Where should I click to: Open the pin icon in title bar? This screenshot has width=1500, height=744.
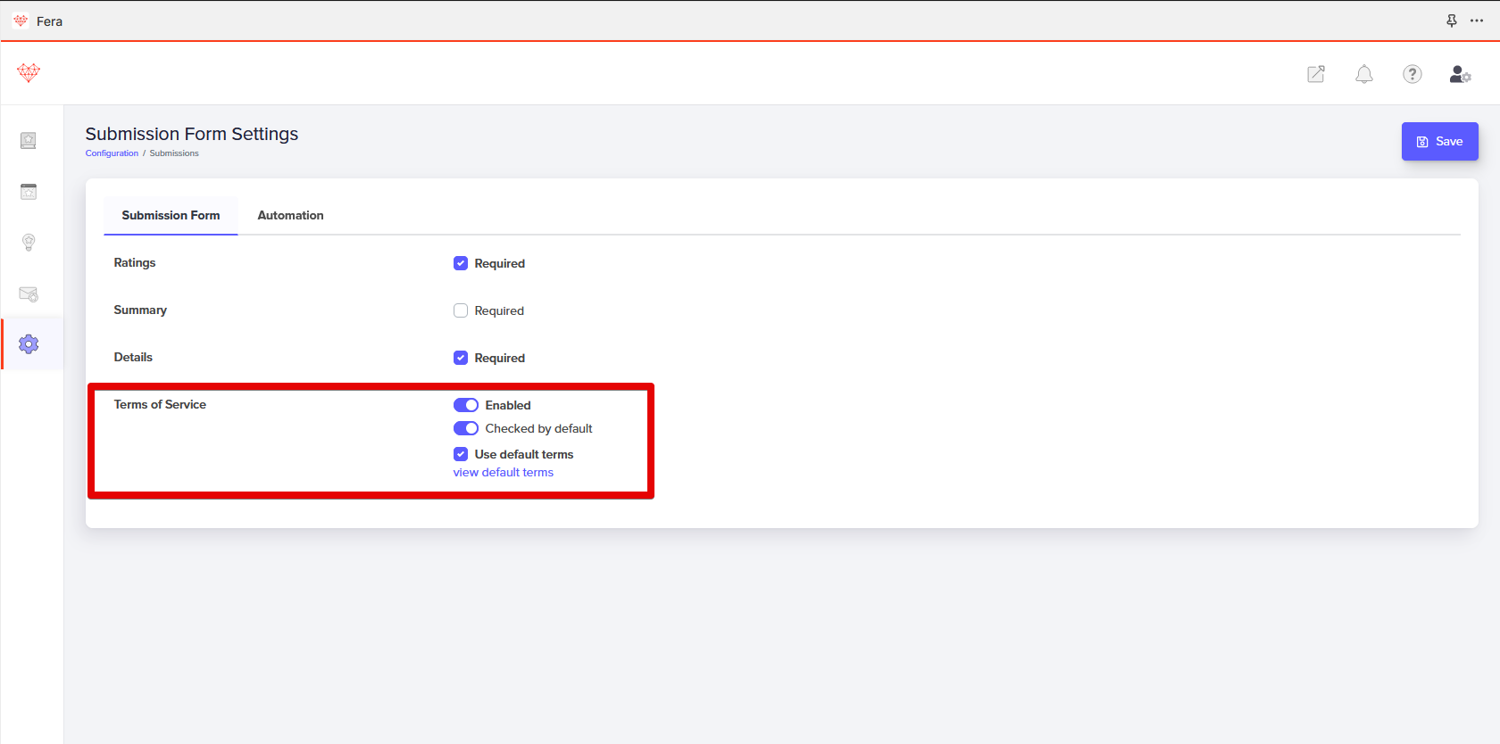pos(1452,21)
